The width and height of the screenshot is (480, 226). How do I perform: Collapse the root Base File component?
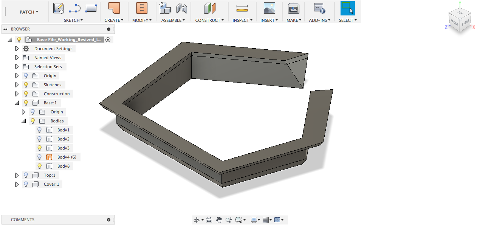point(10,40)
